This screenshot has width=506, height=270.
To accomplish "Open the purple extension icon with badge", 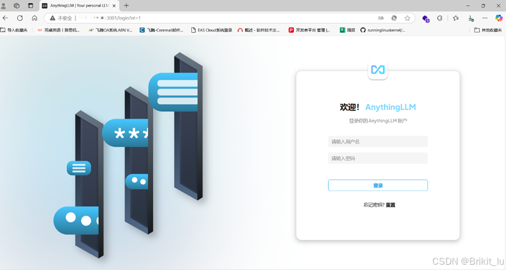I will tap(426, 18).
